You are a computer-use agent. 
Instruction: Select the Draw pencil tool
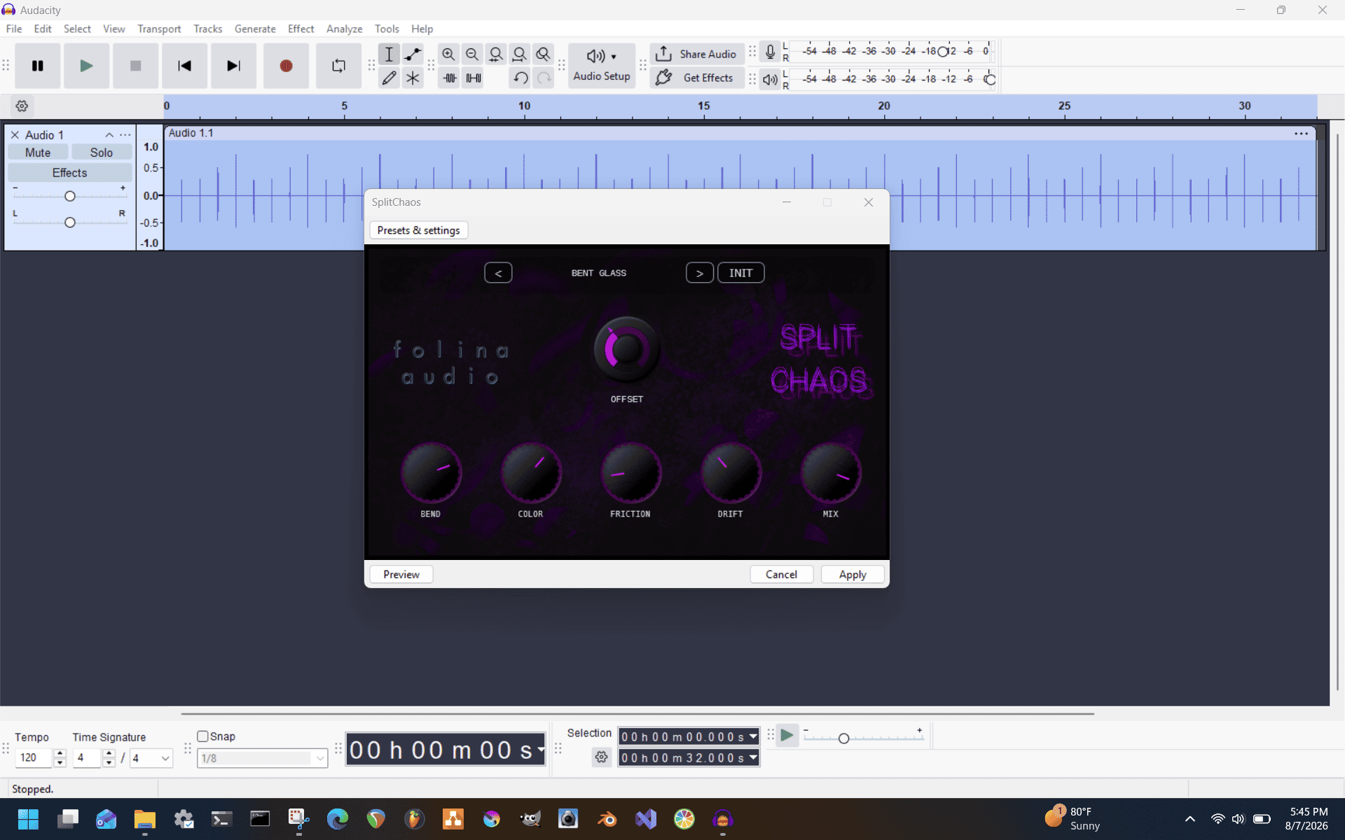389,78
